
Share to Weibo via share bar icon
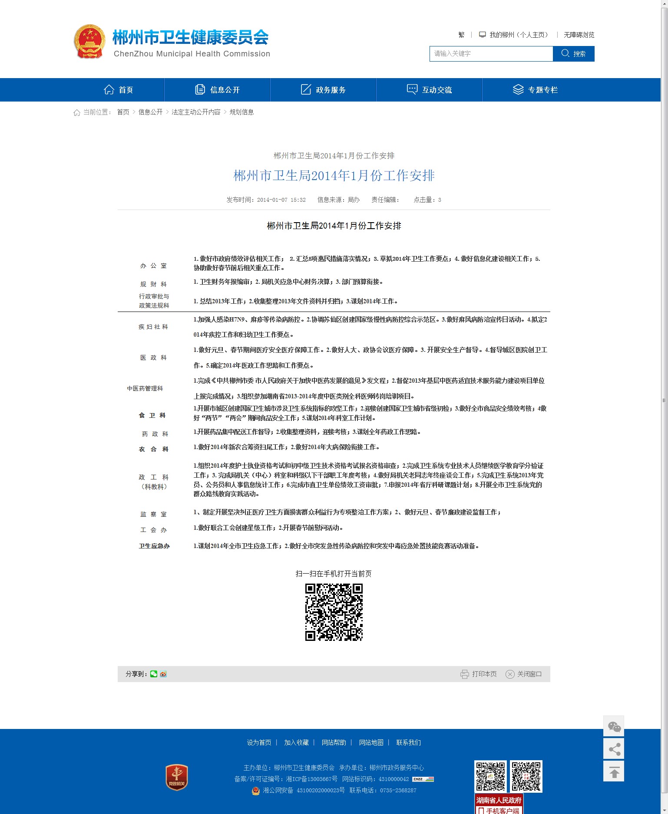pyautogui.click(x=163, y=674)
